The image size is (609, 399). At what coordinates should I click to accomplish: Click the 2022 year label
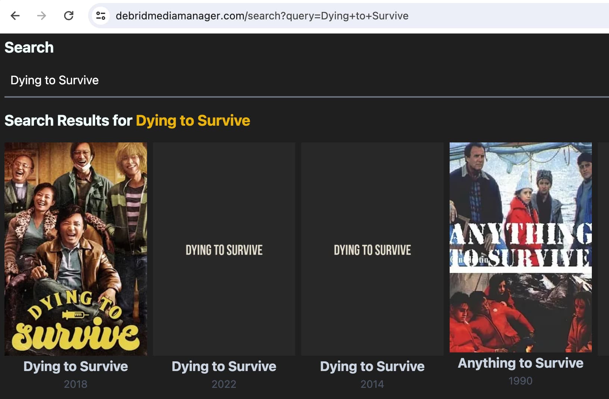pos(224,384)
